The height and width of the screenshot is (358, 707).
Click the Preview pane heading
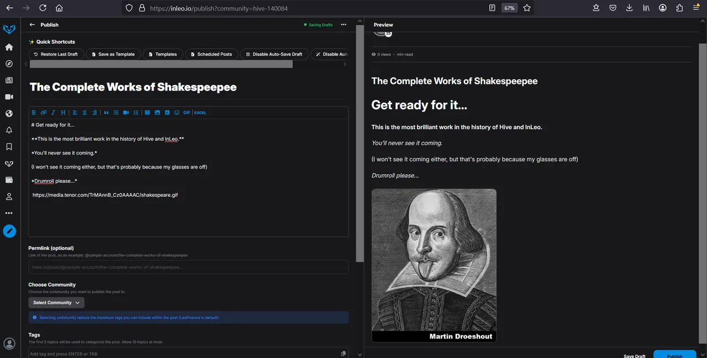(383, 25)
